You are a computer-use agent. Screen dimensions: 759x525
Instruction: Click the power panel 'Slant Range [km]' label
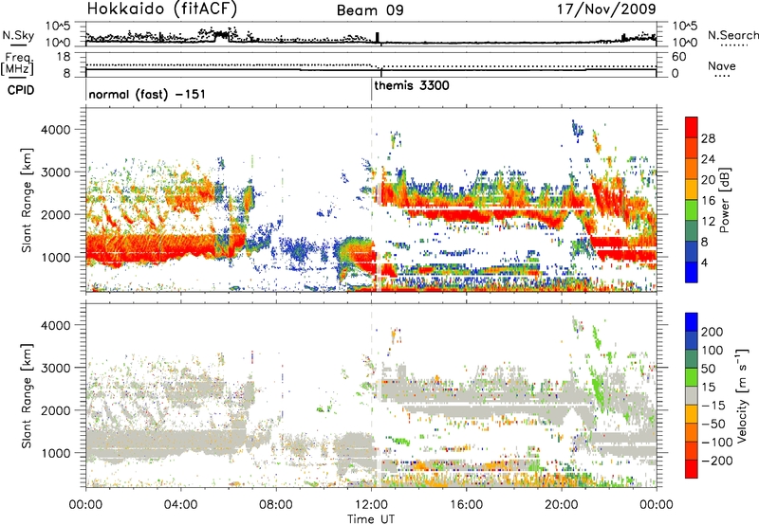[x=27, y=200]
